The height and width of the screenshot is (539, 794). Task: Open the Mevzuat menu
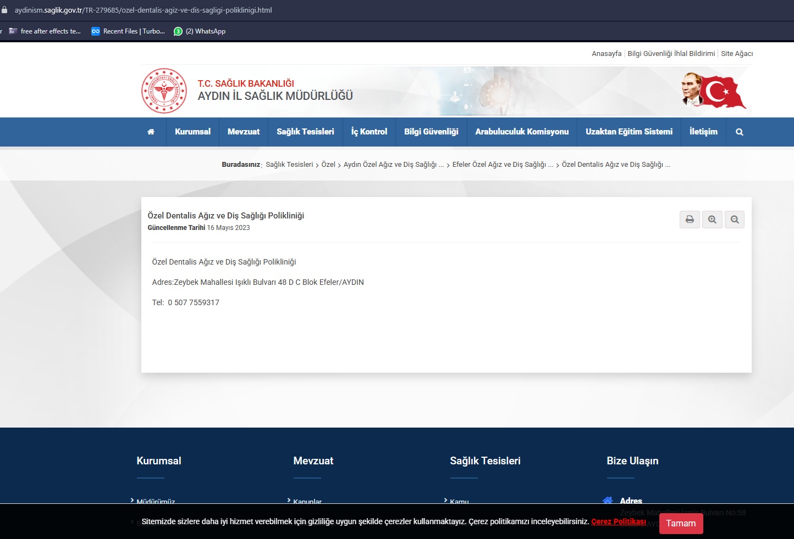pyautogui.click(x=244, y=132)
